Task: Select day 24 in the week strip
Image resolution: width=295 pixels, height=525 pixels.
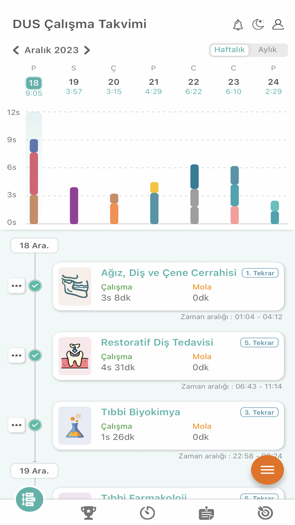Action: 274,83
